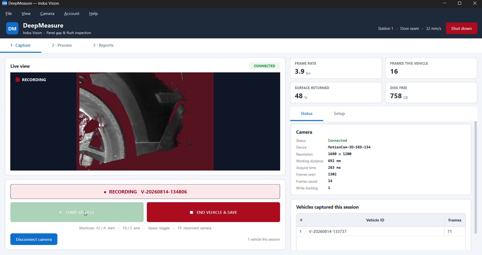Screen dimensions: 482x255
Task: Switch to the 2 · Process tab
Action: click(x=62, y=45)
